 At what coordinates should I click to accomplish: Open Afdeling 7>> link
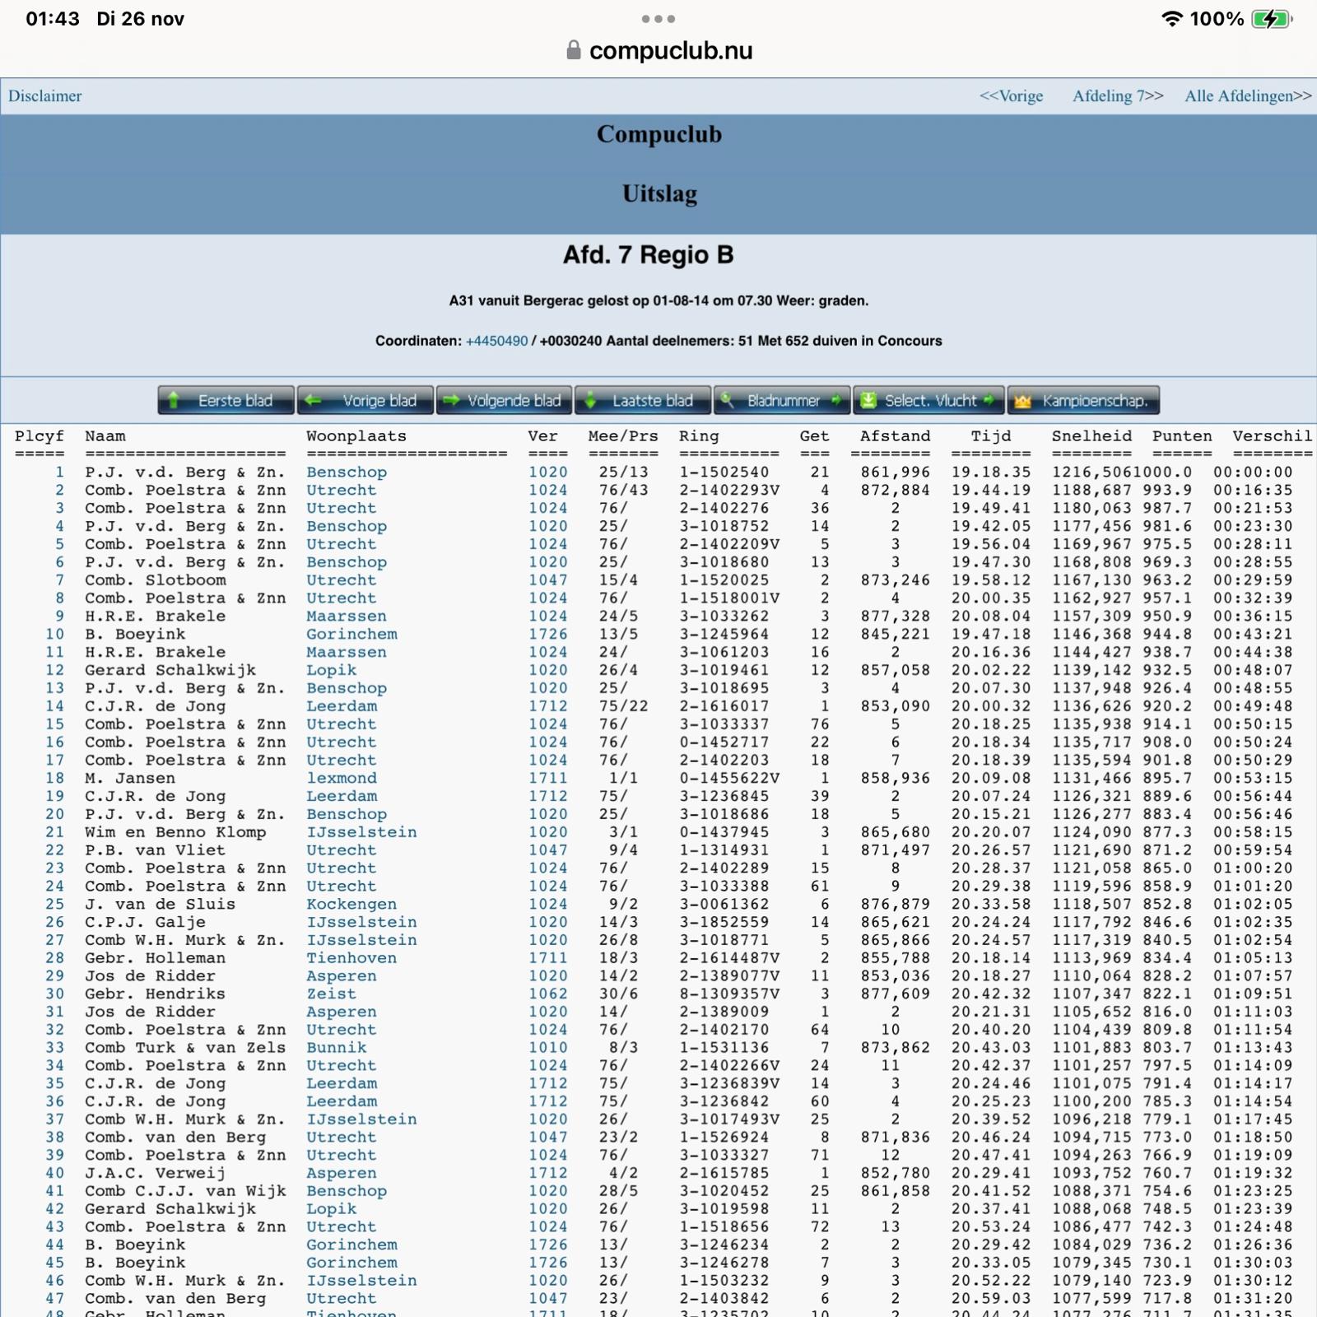point(1117,96)
